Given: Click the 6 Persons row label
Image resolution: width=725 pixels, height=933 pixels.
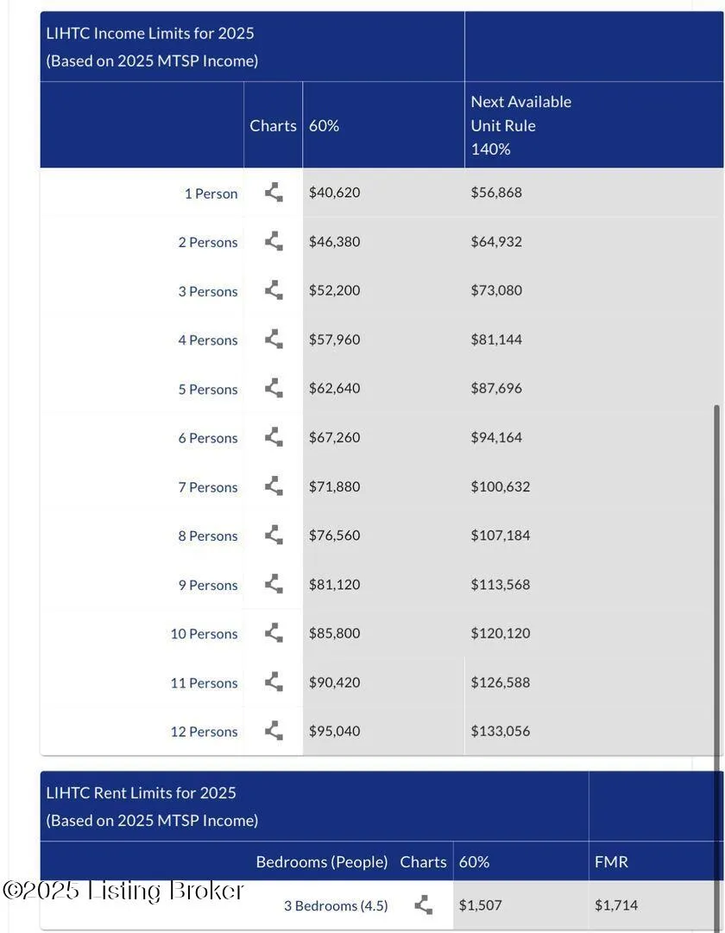Looking at the screenshot, I should coord(207,438).
